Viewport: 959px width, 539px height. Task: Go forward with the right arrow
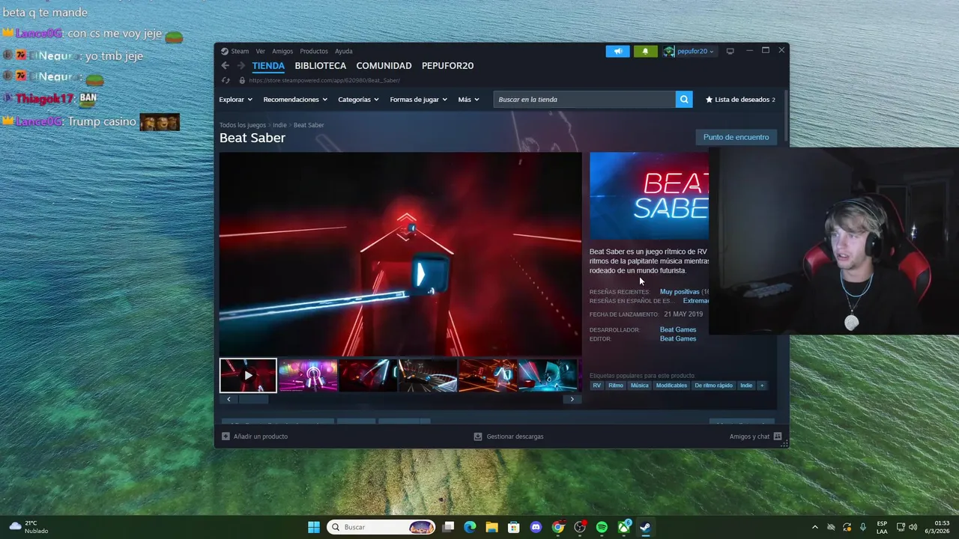240,66
